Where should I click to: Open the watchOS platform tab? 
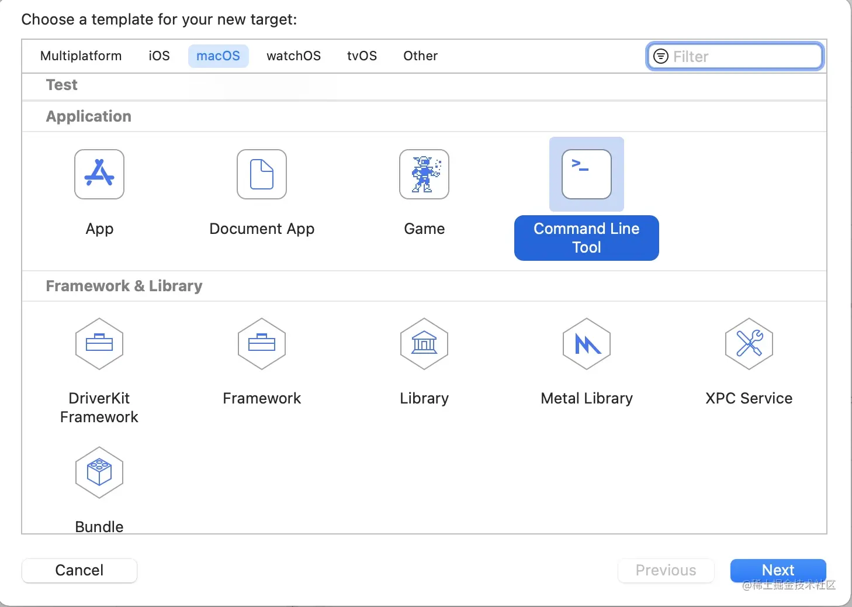(293, 56)
